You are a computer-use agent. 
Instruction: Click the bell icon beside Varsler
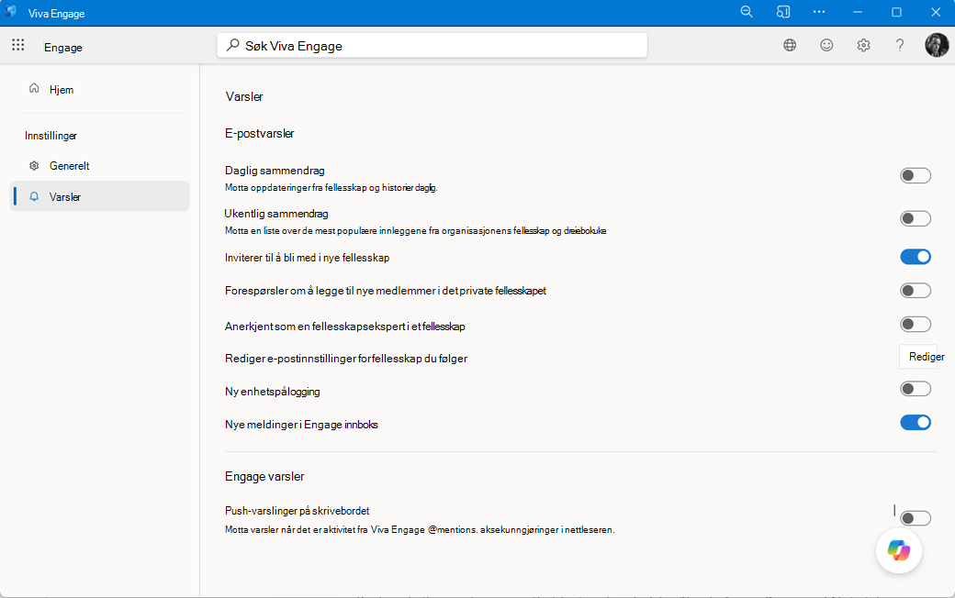coord(34,196)
